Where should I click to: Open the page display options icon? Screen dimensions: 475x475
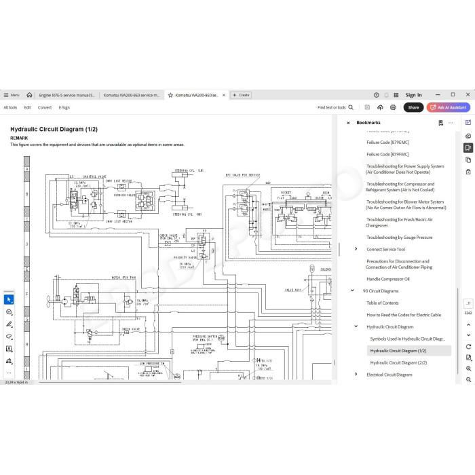click(468, 358)
